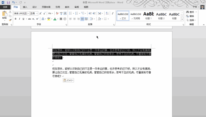This screenshot has height=117, width=206.
Task: Click the green font color A button
Action: click(x=55, y=19)
